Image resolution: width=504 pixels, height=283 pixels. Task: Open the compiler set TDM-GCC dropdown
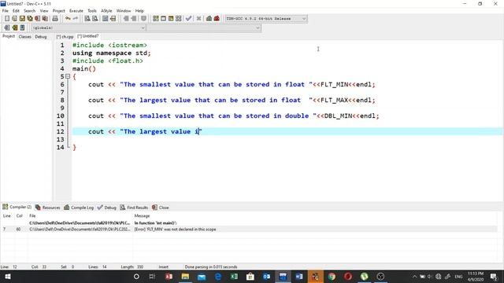(x=266, y=19)
